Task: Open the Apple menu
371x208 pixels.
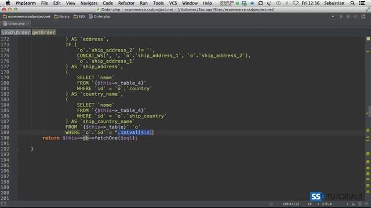Action: [8, 3]
